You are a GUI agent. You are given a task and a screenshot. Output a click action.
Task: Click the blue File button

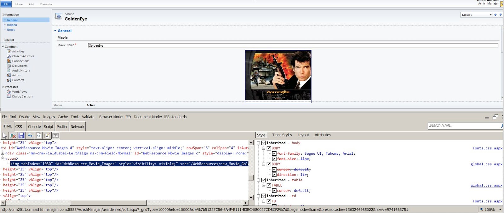(x=6, y=4)
